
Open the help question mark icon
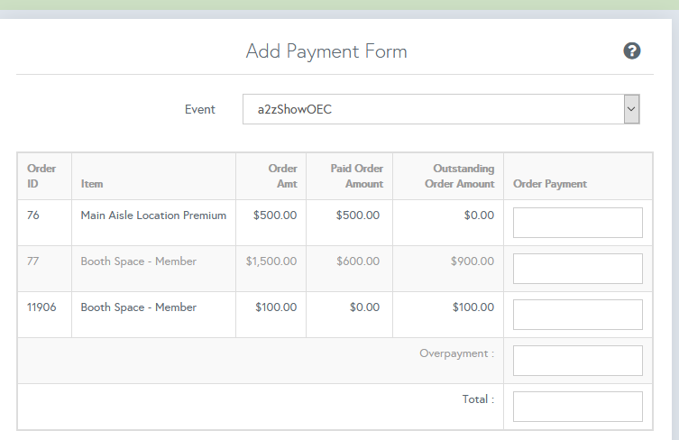point(631,51)
